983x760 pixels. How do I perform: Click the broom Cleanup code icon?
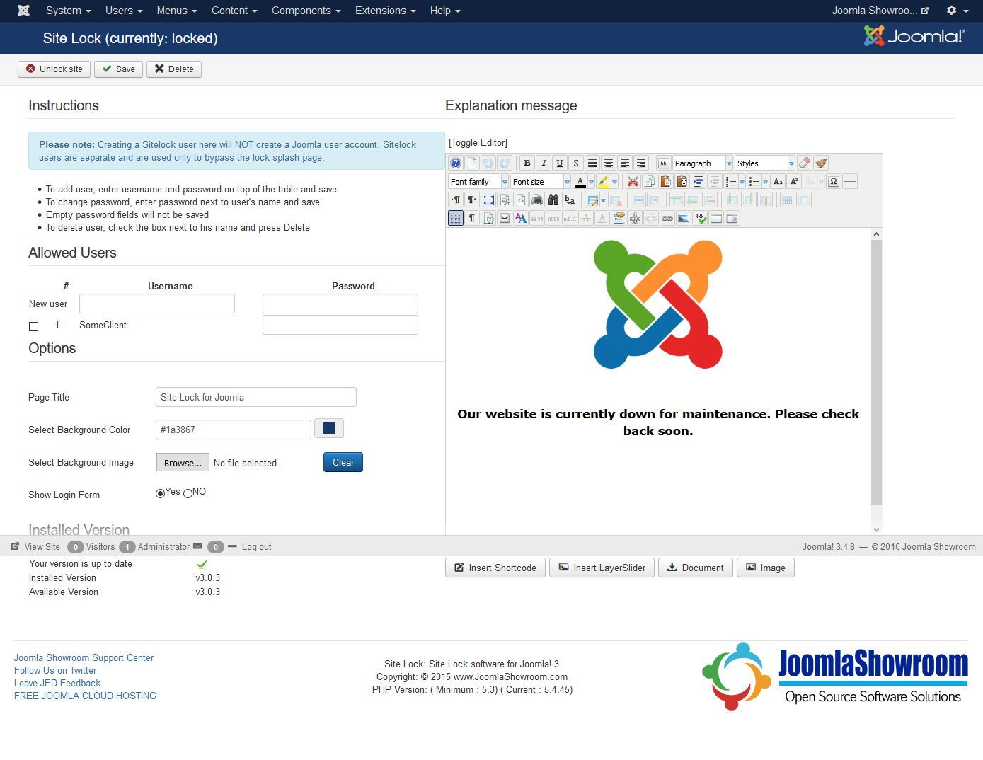[821, 163]
